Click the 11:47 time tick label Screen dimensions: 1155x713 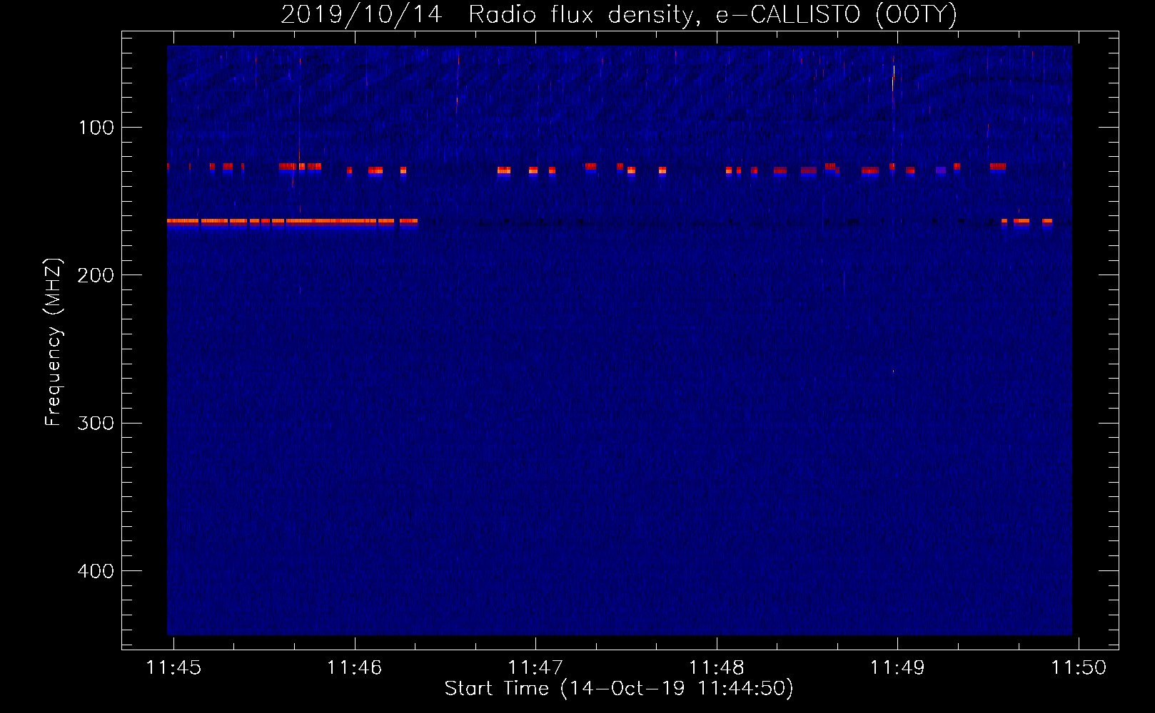point(535,667)
